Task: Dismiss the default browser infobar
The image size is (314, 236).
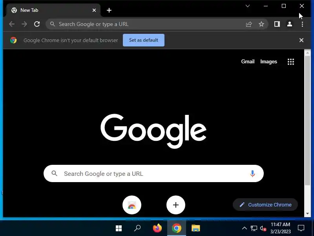Action: pyautogui.click(x=301, y=40)
